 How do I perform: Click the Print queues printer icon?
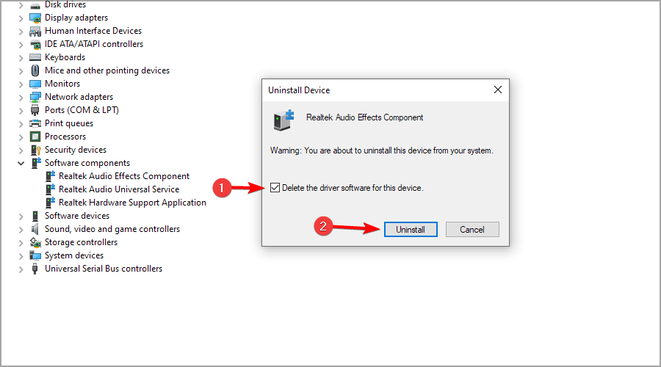35,123
